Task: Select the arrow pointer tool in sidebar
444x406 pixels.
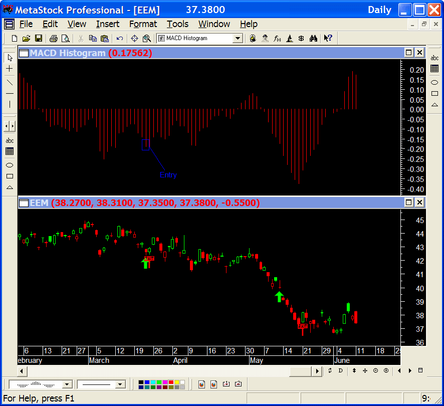Action: click(x=9, y=57)
